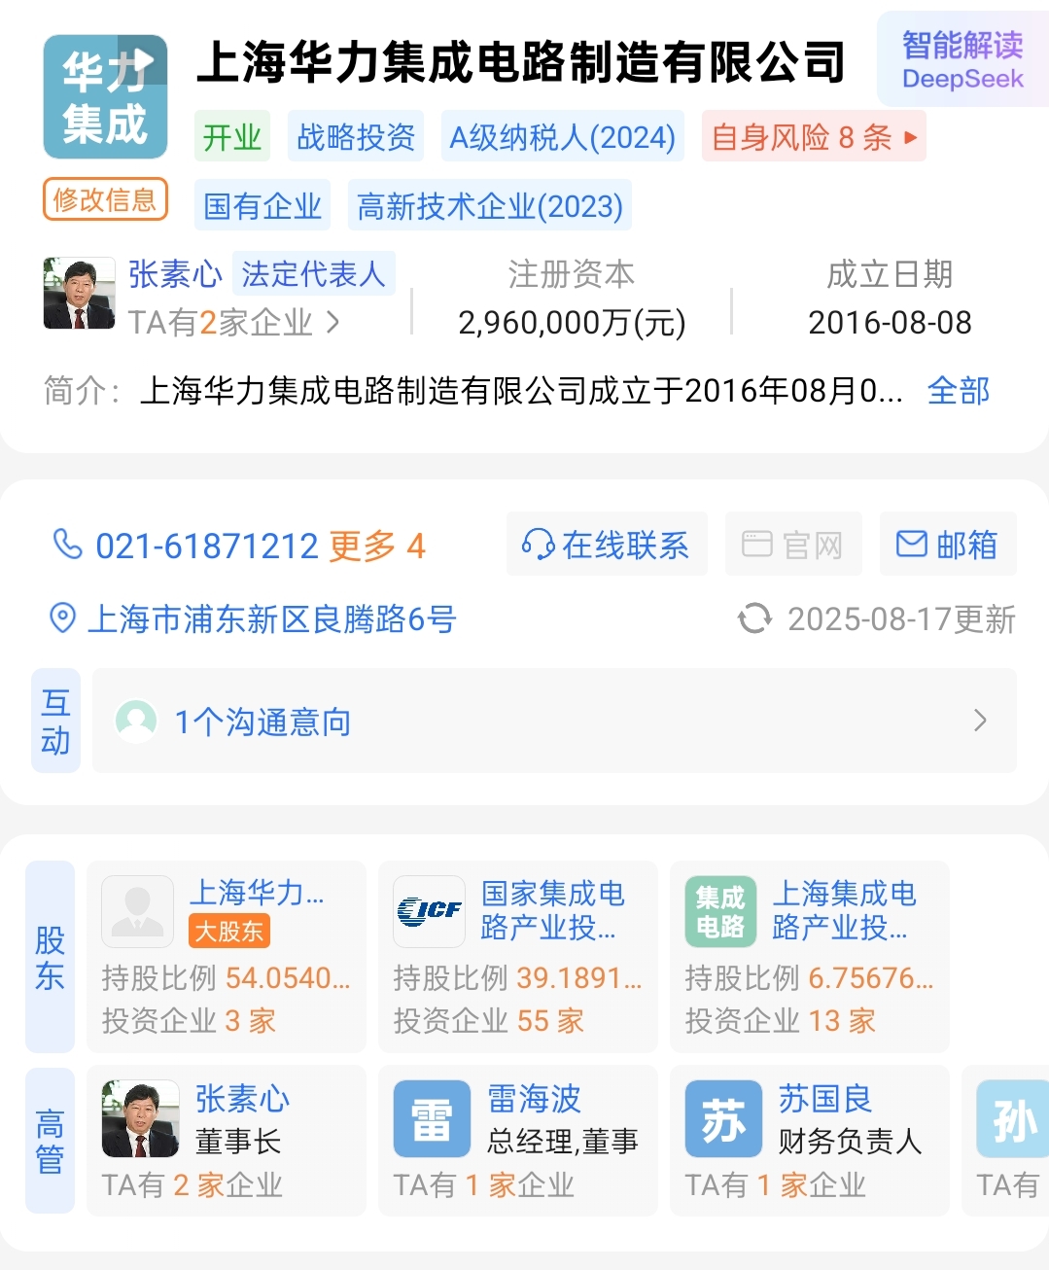Tap 总经理,董事 title text
Viewport: 1049px width, 1270px height.
pyautogui.click(x=563, y=1141)
